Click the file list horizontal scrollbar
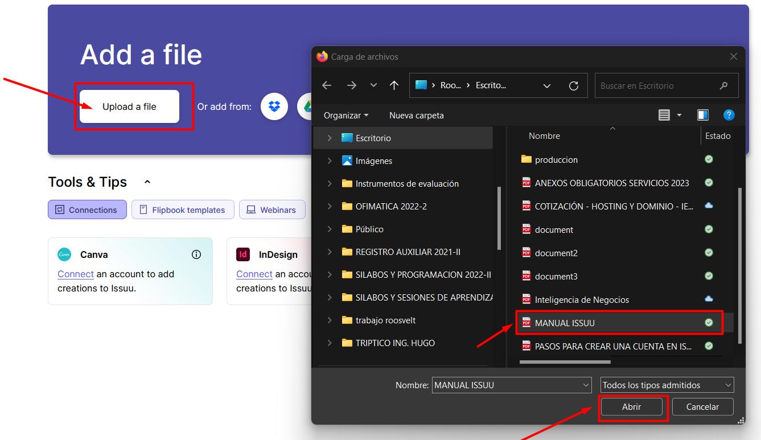 [565, 361]
